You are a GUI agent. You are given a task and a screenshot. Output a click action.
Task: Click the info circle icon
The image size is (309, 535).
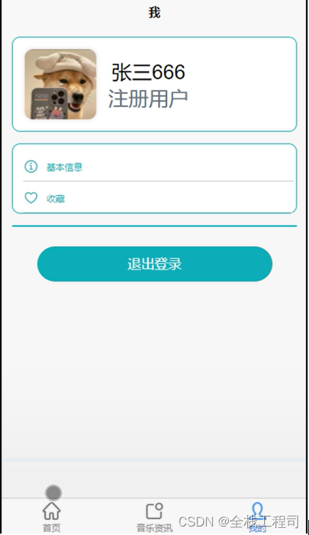tap(31, 167)
